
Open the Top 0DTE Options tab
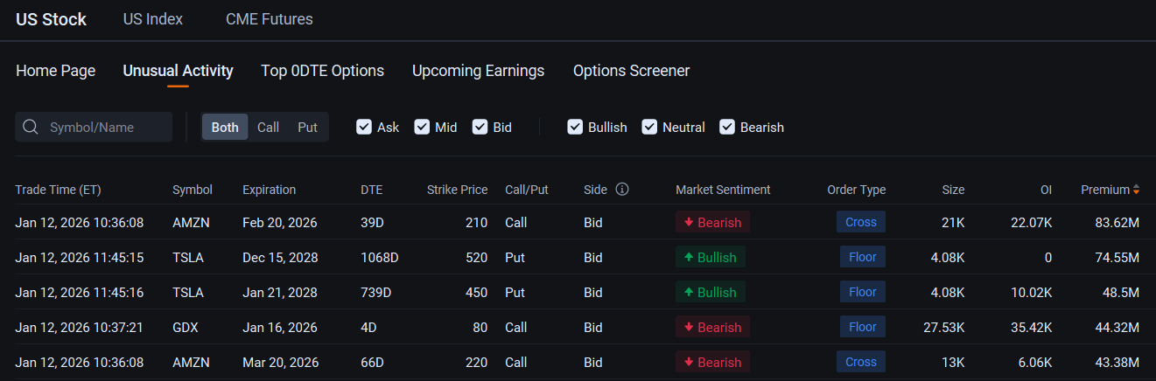[x=322, y=71]
